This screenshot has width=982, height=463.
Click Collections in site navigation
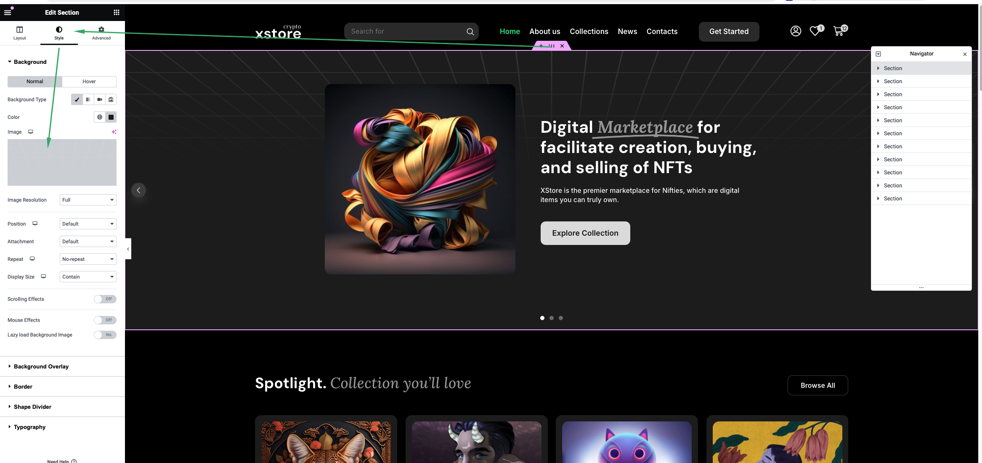[x=589, y=32]
